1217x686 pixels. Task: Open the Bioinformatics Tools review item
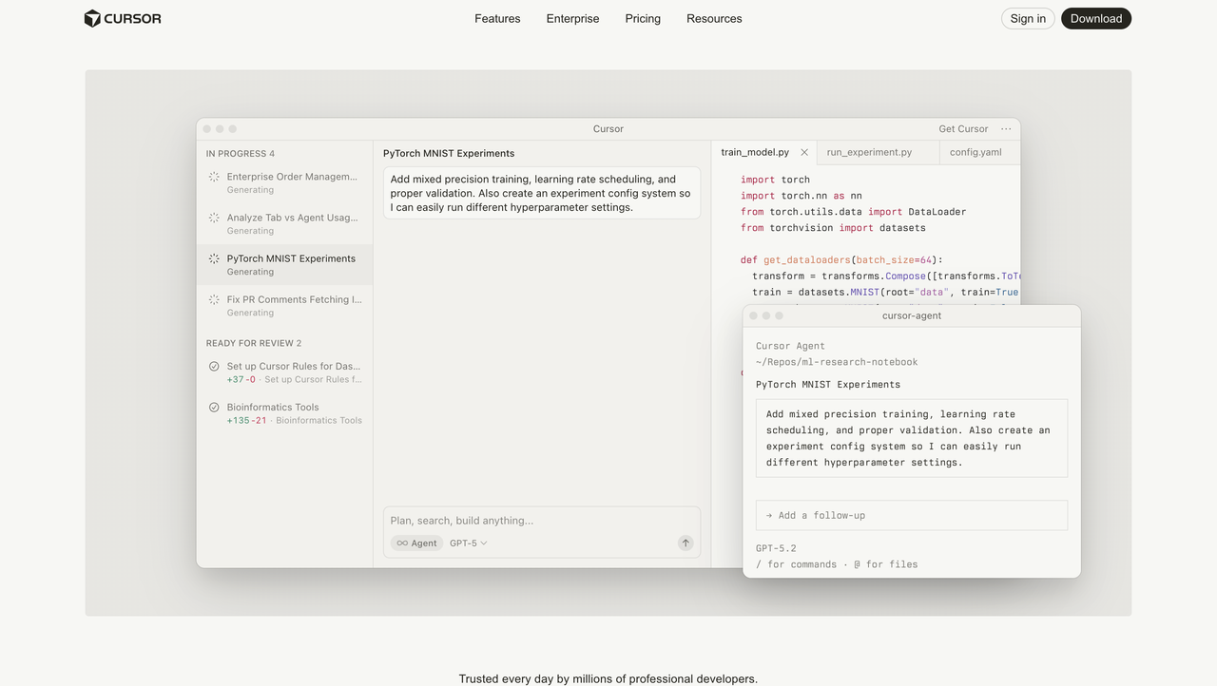click(284, 413)
